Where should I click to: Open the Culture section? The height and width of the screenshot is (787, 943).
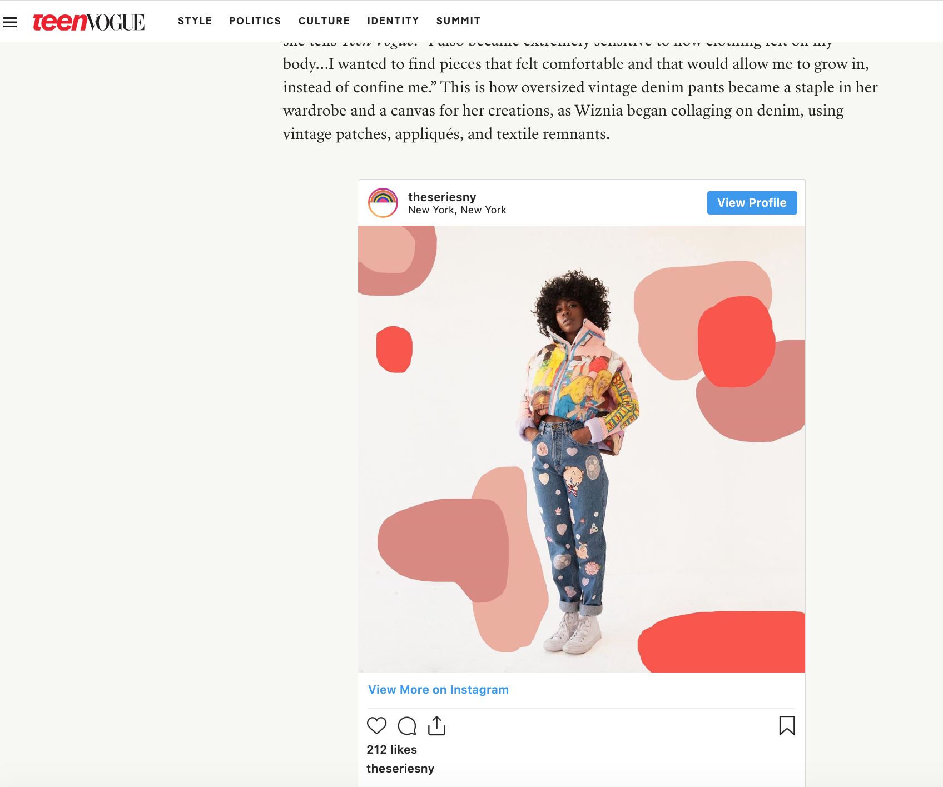click(324, 21)
